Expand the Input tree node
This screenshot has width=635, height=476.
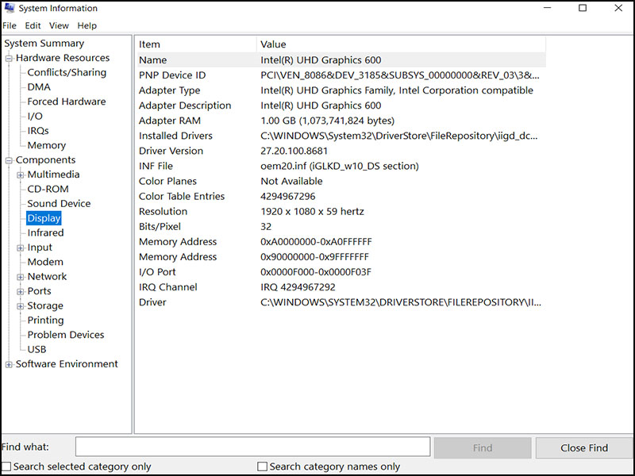(x=21, y=248)
